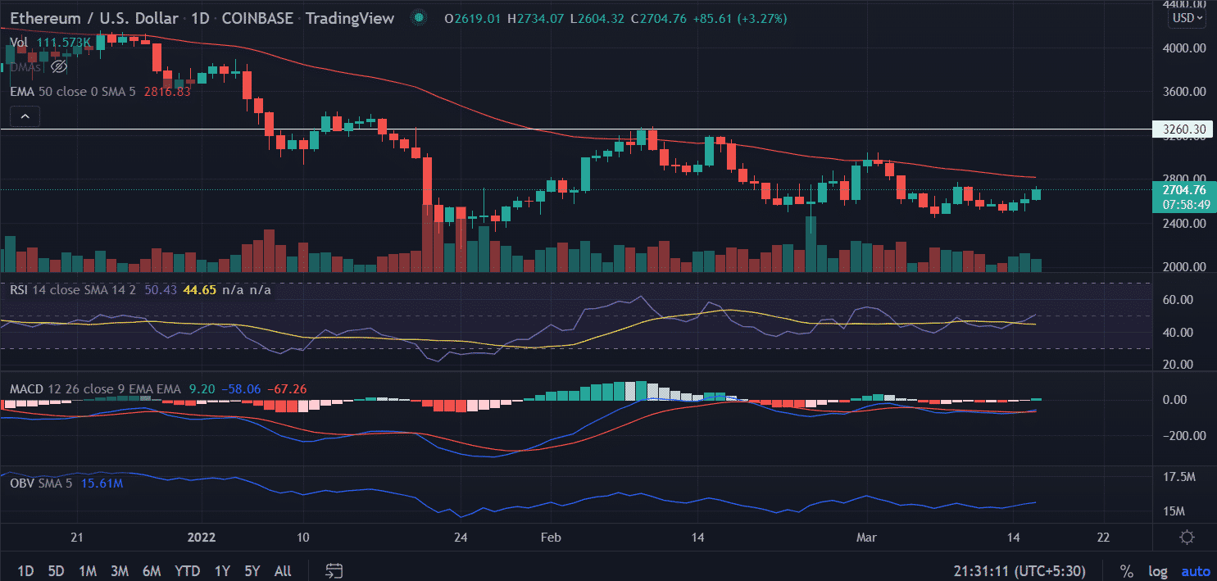This screenshot has width=1217, height=581.
Task: Select the 5Y time range
Action: click(x=252, y=570)
